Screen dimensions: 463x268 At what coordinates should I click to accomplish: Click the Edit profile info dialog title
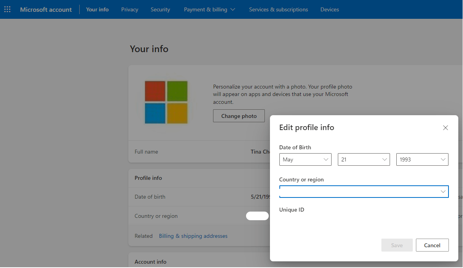(306, 127)
